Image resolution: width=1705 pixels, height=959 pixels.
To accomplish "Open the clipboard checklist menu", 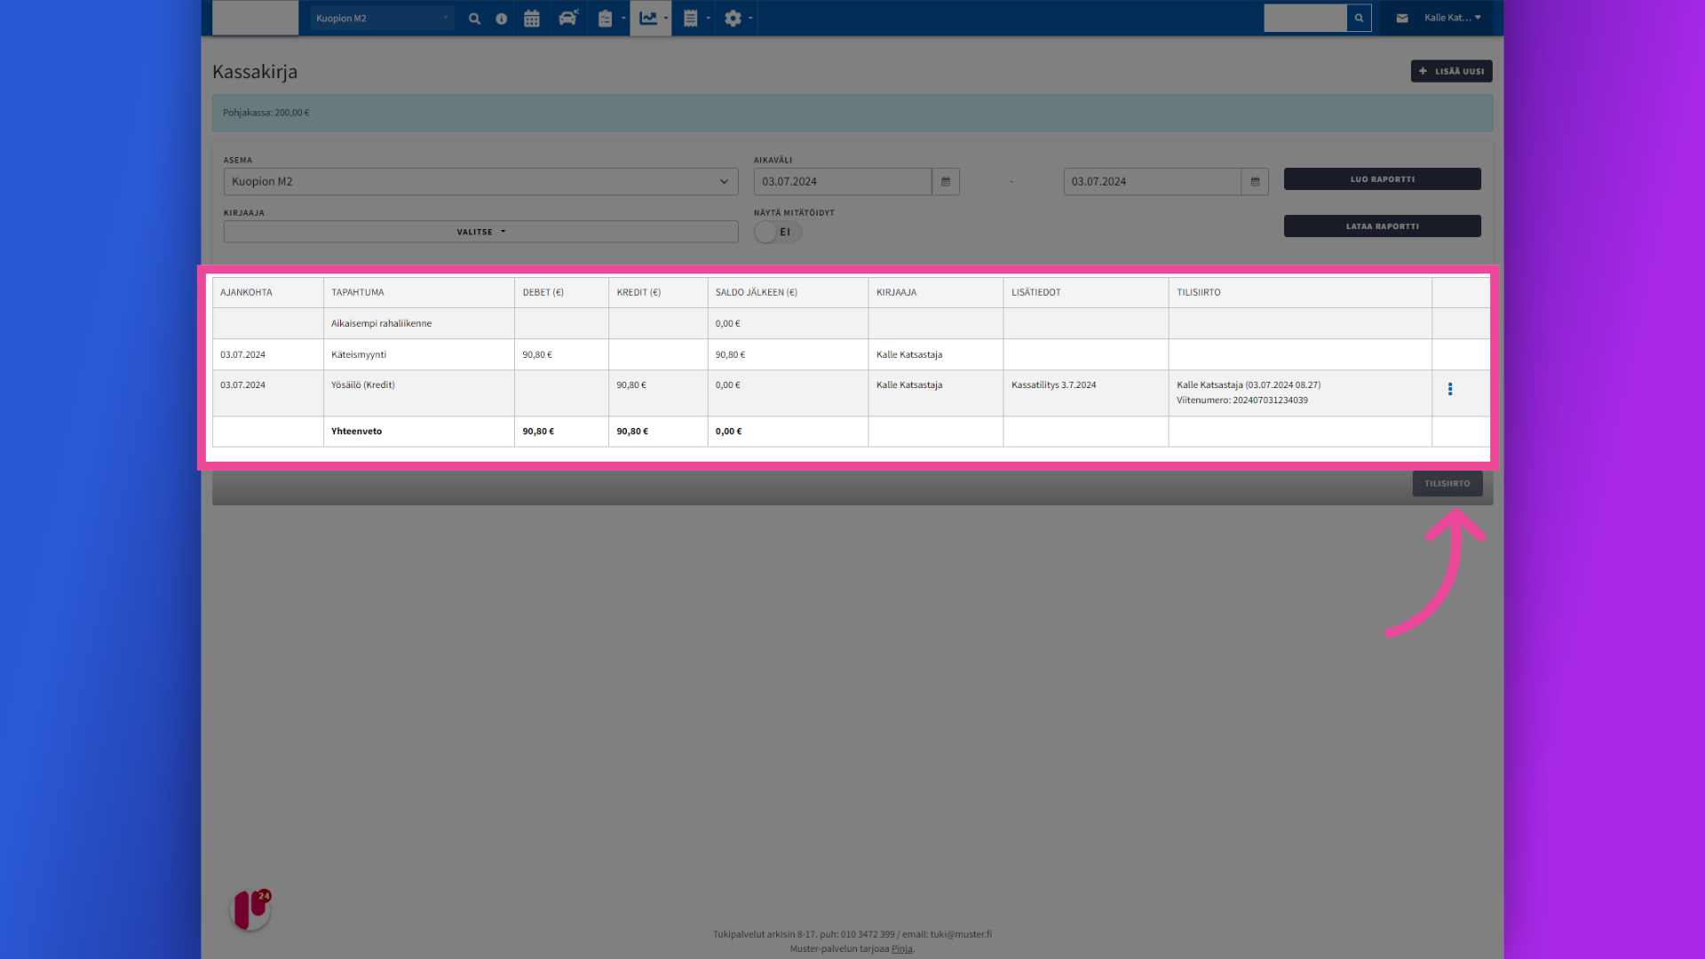I will coord(610,19).
